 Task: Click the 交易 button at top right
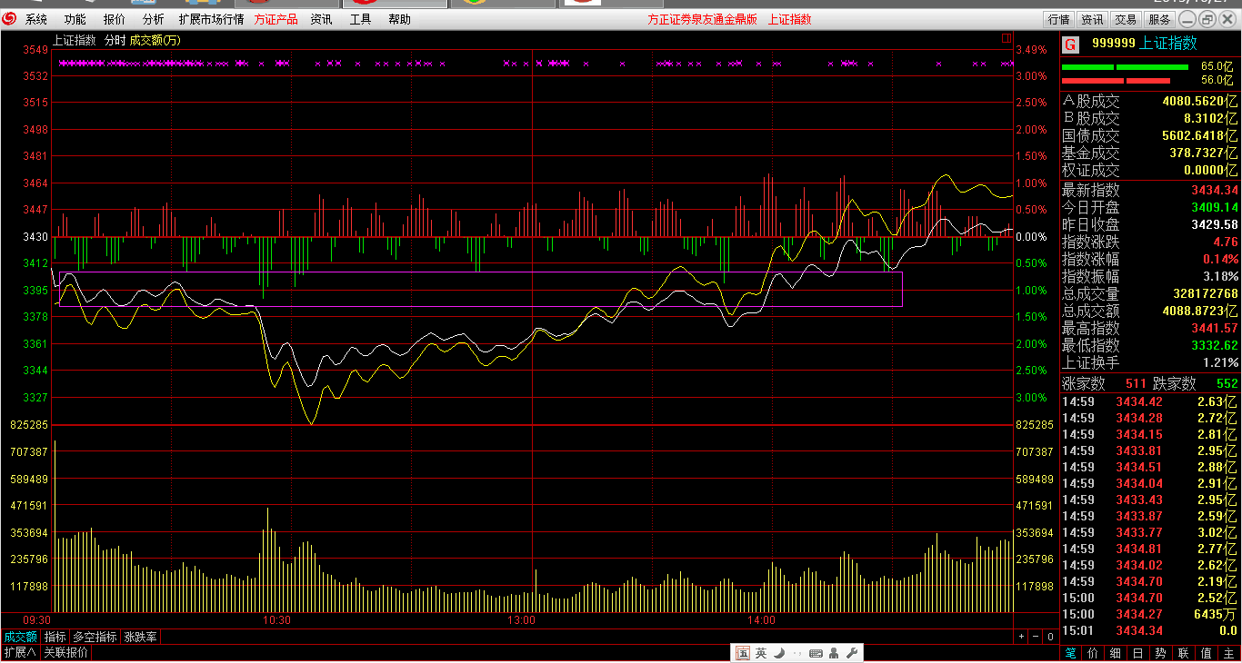1126,19
